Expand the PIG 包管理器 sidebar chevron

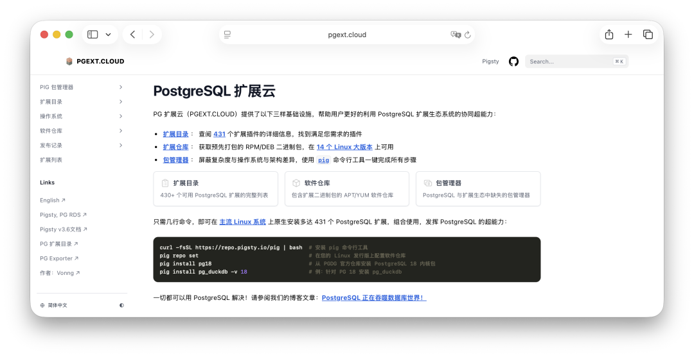[x=120, y=87]
